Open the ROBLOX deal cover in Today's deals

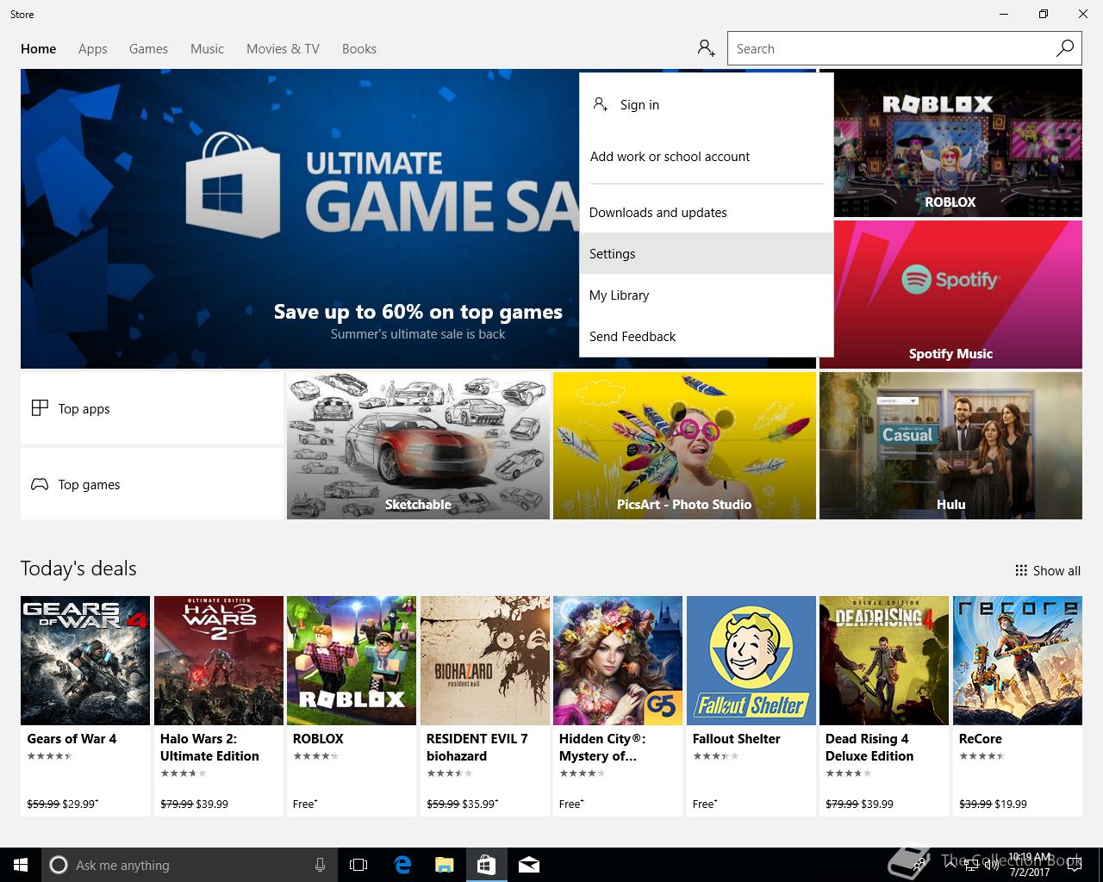352,661
